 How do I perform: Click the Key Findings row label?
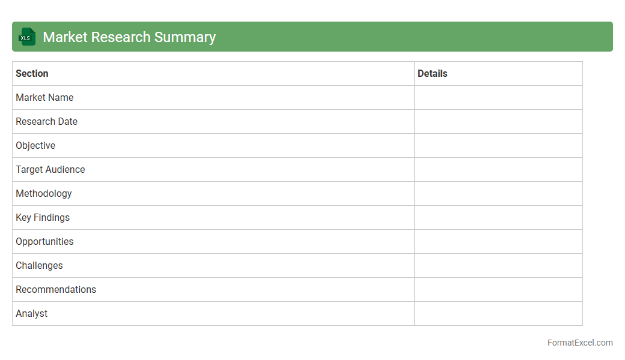click(43, 217)
